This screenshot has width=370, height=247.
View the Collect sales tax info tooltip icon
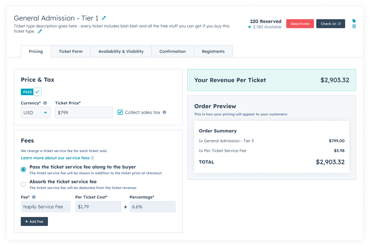point(164,112)
